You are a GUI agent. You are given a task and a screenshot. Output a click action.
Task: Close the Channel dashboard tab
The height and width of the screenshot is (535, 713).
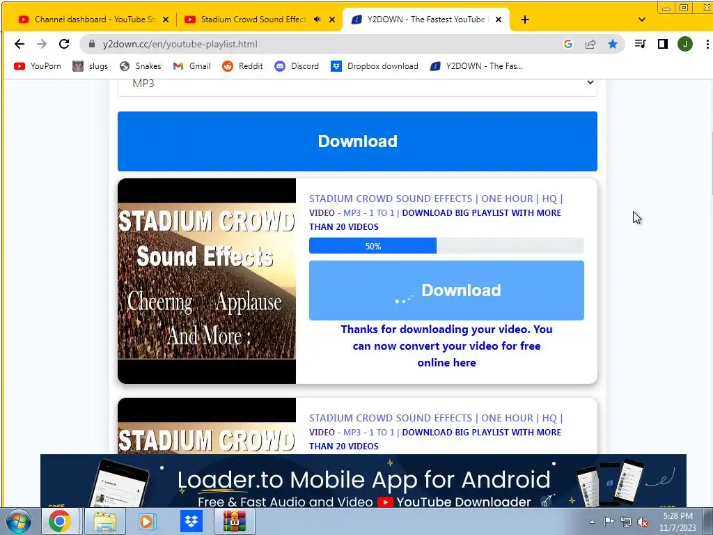166,20
